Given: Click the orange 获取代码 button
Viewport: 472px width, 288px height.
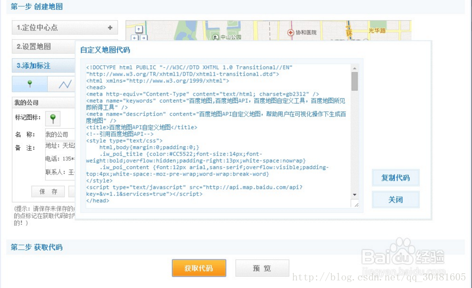Looking at the screenshot, I should pyautogui.click(x=199, y=268).
